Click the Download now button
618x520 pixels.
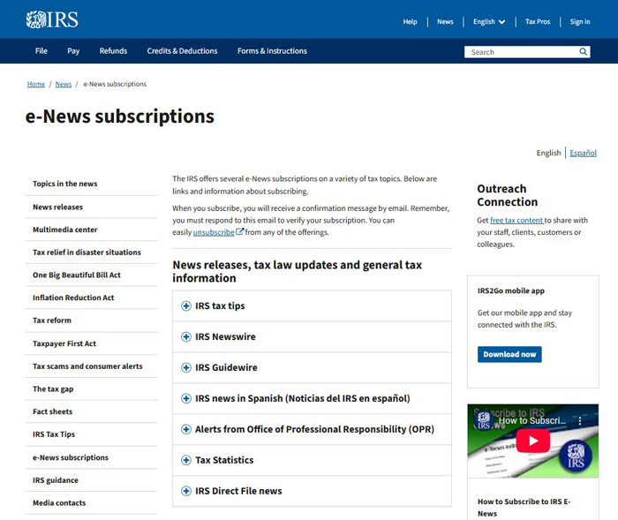(509, 354)
